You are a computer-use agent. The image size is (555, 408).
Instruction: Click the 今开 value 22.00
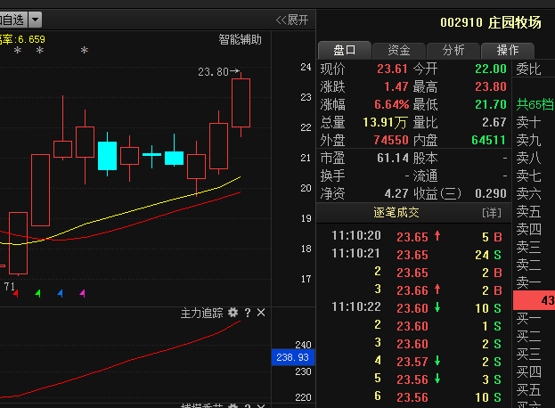(491, 69)
